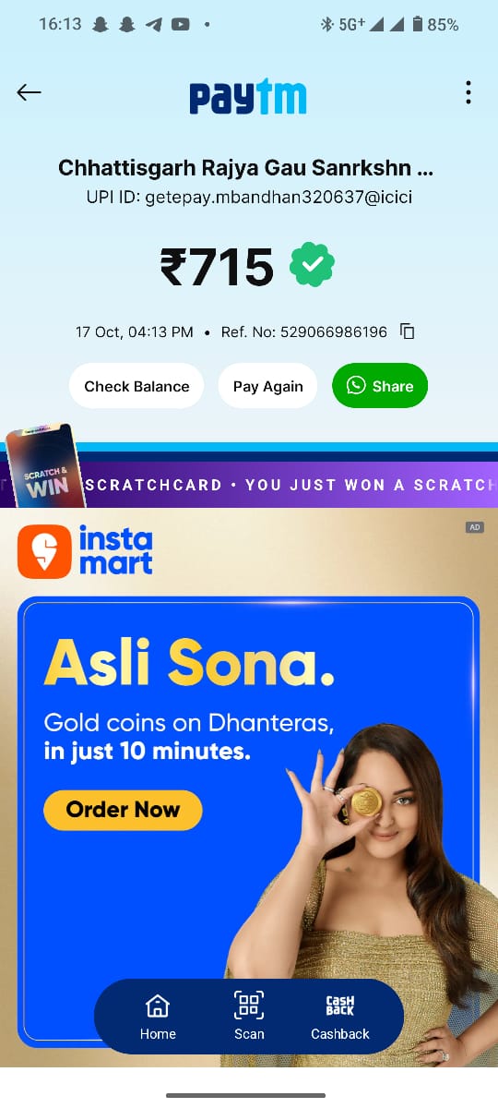Share receipt via WhatsApp Share button
Image resolution: width=498 pixels, height=1108 pixels.
pos(380,386)
